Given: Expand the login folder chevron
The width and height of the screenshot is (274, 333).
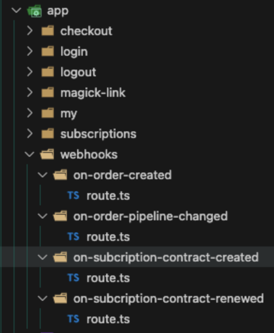Looking at the screenshot, I should click(30, 51).
